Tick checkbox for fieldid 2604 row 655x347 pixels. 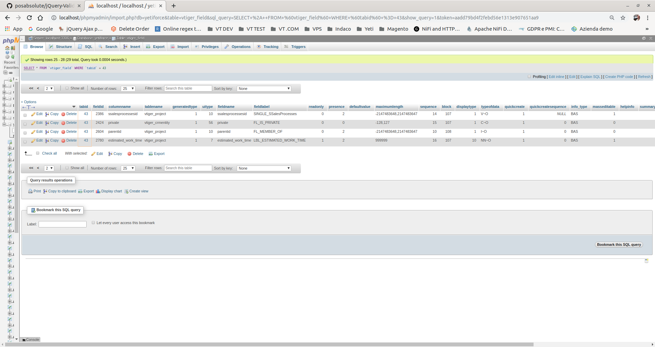coord(25,133)
